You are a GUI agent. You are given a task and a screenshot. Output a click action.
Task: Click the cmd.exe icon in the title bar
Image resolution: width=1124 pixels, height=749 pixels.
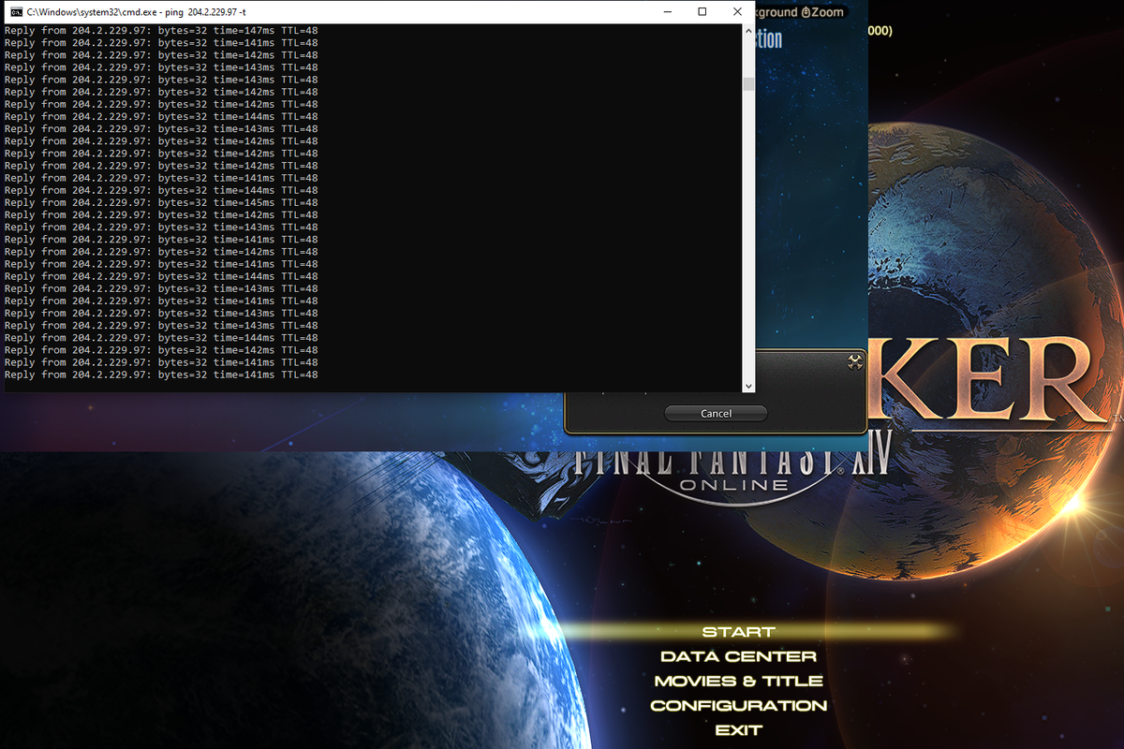16,12
